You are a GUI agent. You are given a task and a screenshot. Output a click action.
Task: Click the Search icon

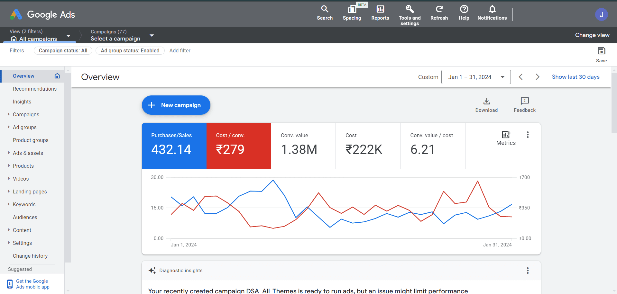tap(325, 13)
